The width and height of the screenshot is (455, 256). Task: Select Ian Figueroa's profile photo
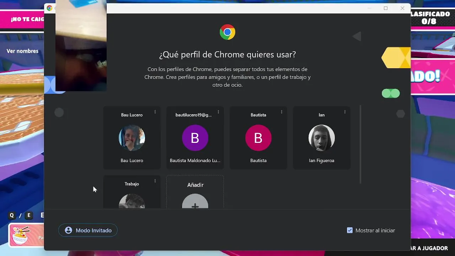click(322, 138)
